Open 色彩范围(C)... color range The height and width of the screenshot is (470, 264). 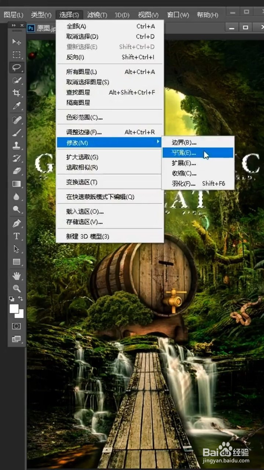coord(110,117)
